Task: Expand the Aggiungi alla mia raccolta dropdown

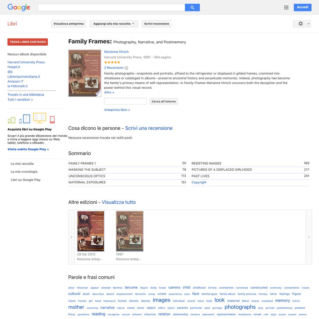Action: [x=114, y=24]
